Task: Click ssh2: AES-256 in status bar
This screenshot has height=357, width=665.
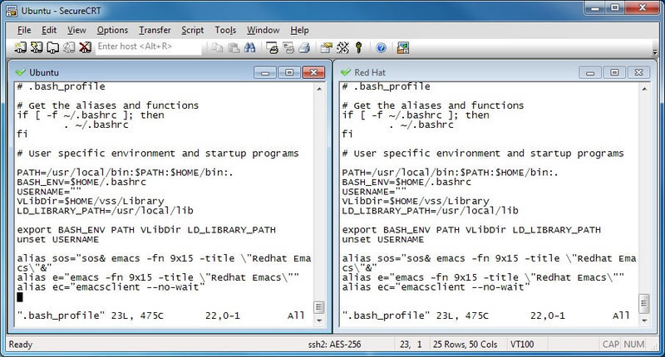Action: click(335, 345)
